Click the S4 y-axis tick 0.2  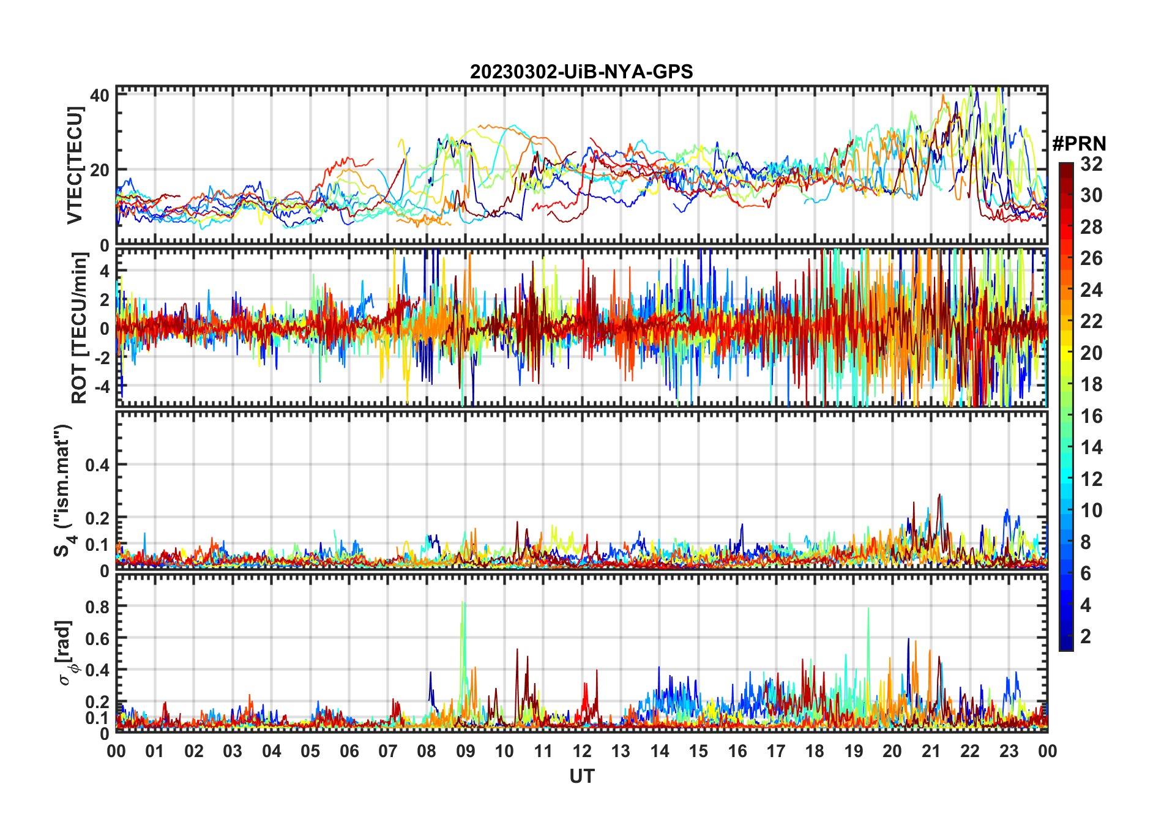[x=97, y=518]
